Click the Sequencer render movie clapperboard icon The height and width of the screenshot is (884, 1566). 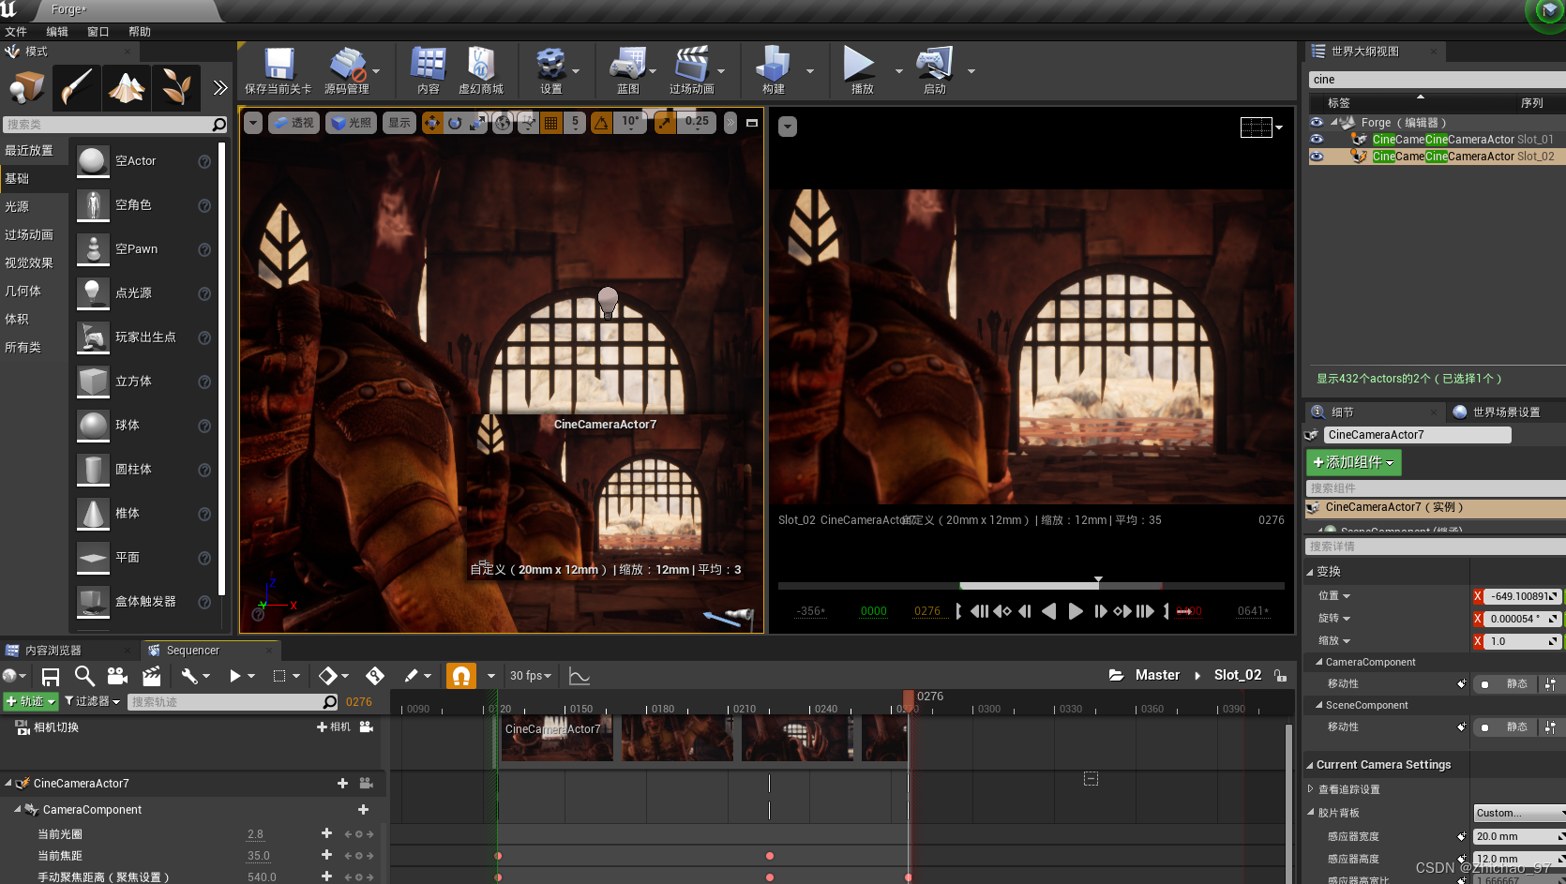151,676
